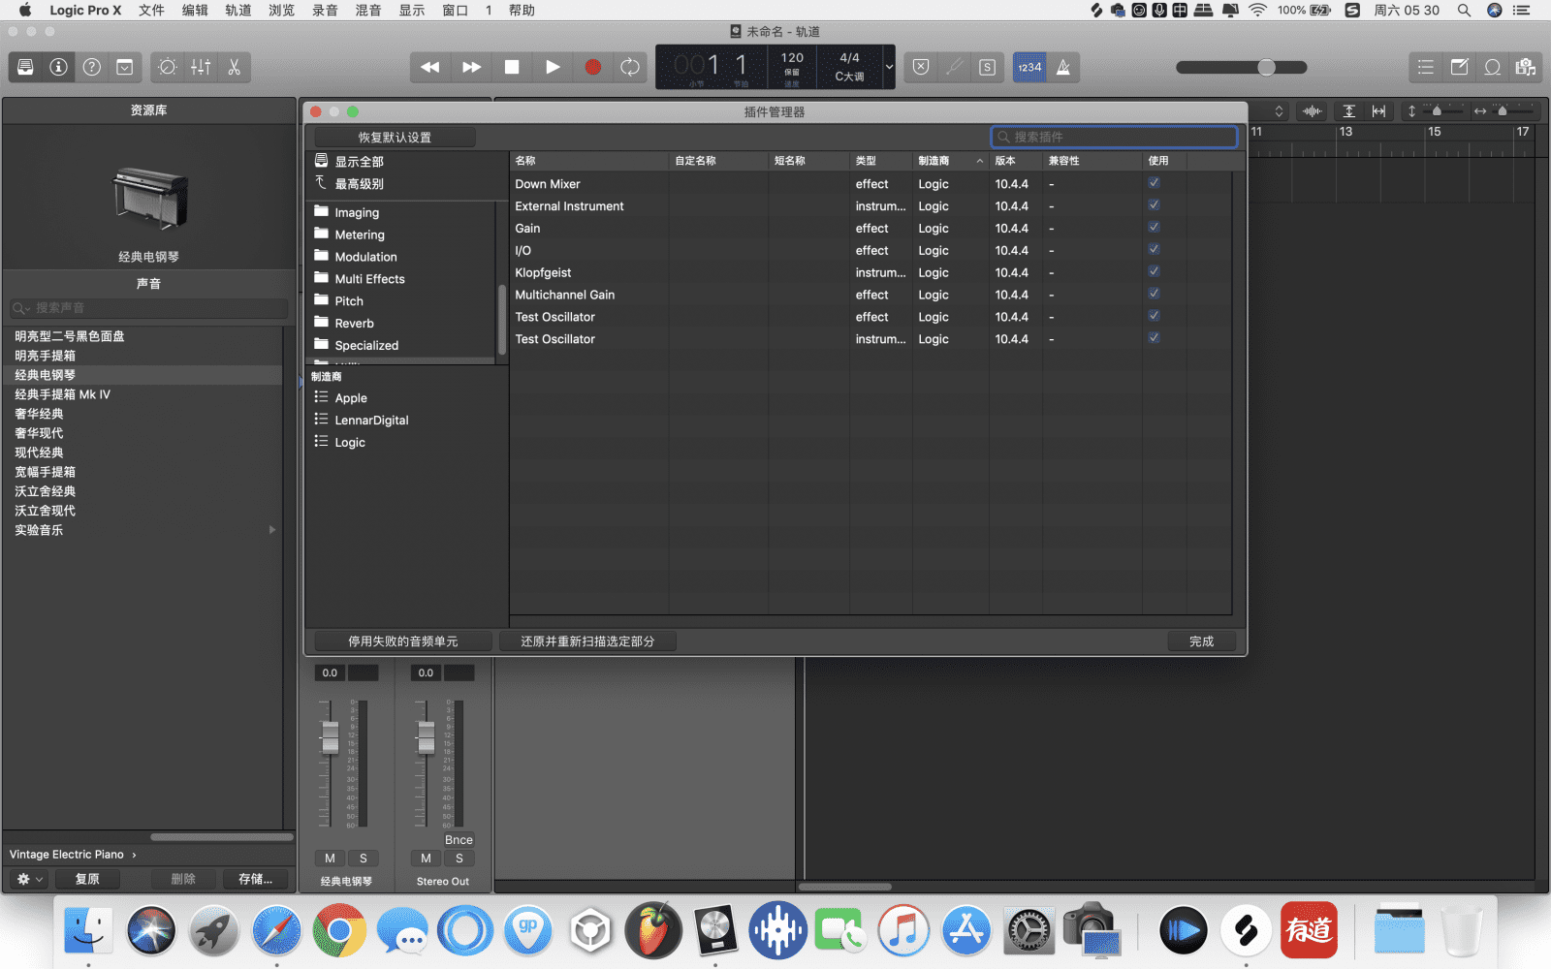This screenshot has width=1551, height=969.
Task: Click the 恢复默认设置 button
Action: 395,138
